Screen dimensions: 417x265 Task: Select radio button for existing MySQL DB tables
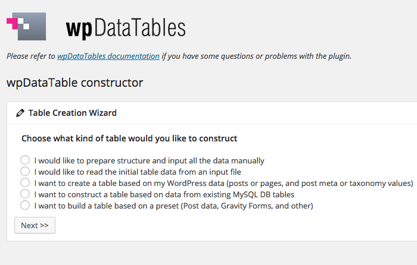25,194
